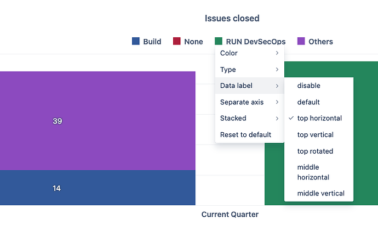Choose the middle horizontal option
The width and height of the screenshot is (378, 225).
tap(319, 172)
